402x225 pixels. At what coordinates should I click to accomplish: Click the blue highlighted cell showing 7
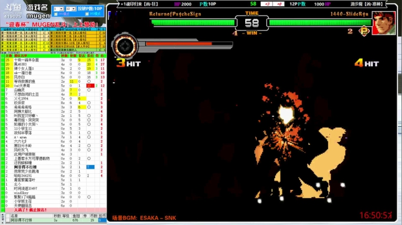coord(90,167)
